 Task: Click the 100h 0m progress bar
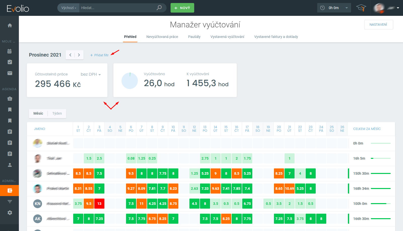[380, 204]
